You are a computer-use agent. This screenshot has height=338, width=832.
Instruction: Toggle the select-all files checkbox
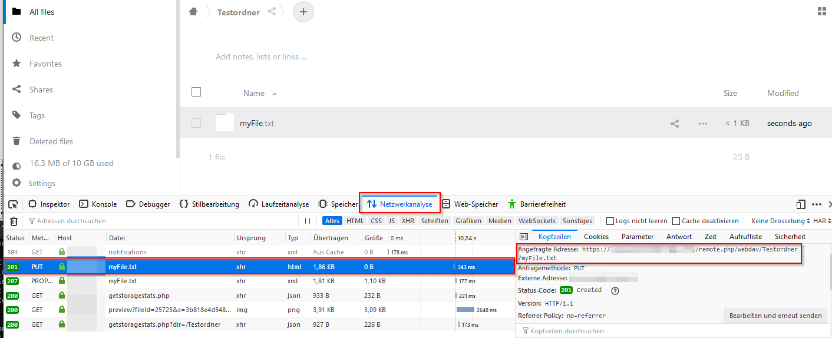coord(196,92)
